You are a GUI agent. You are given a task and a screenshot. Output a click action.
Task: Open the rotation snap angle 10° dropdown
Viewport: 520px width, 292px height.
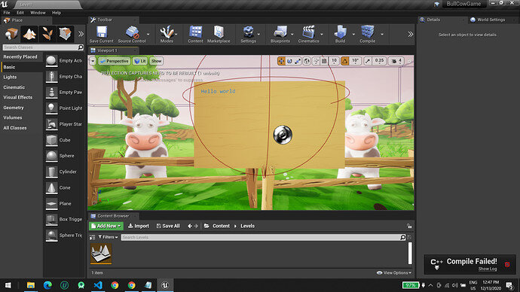pos(355,61)
